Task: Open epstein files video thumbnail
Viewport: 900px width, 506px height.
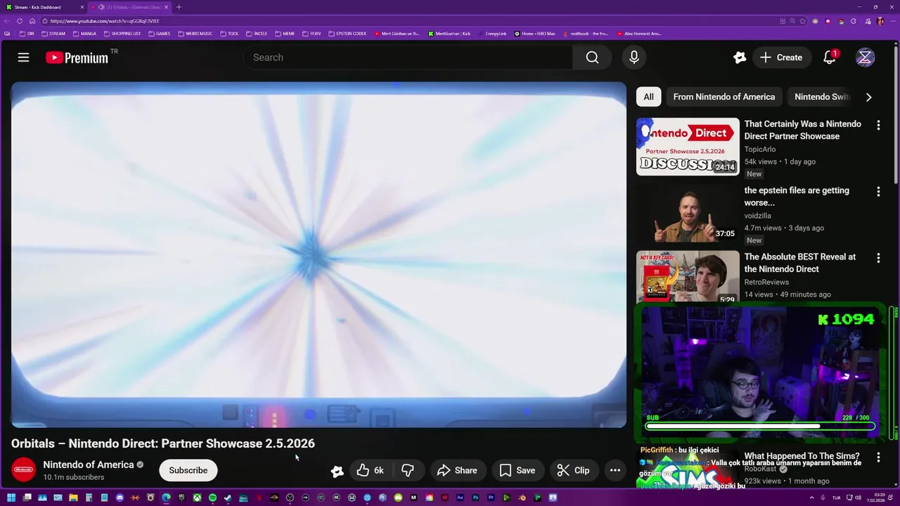Action: 688,213
